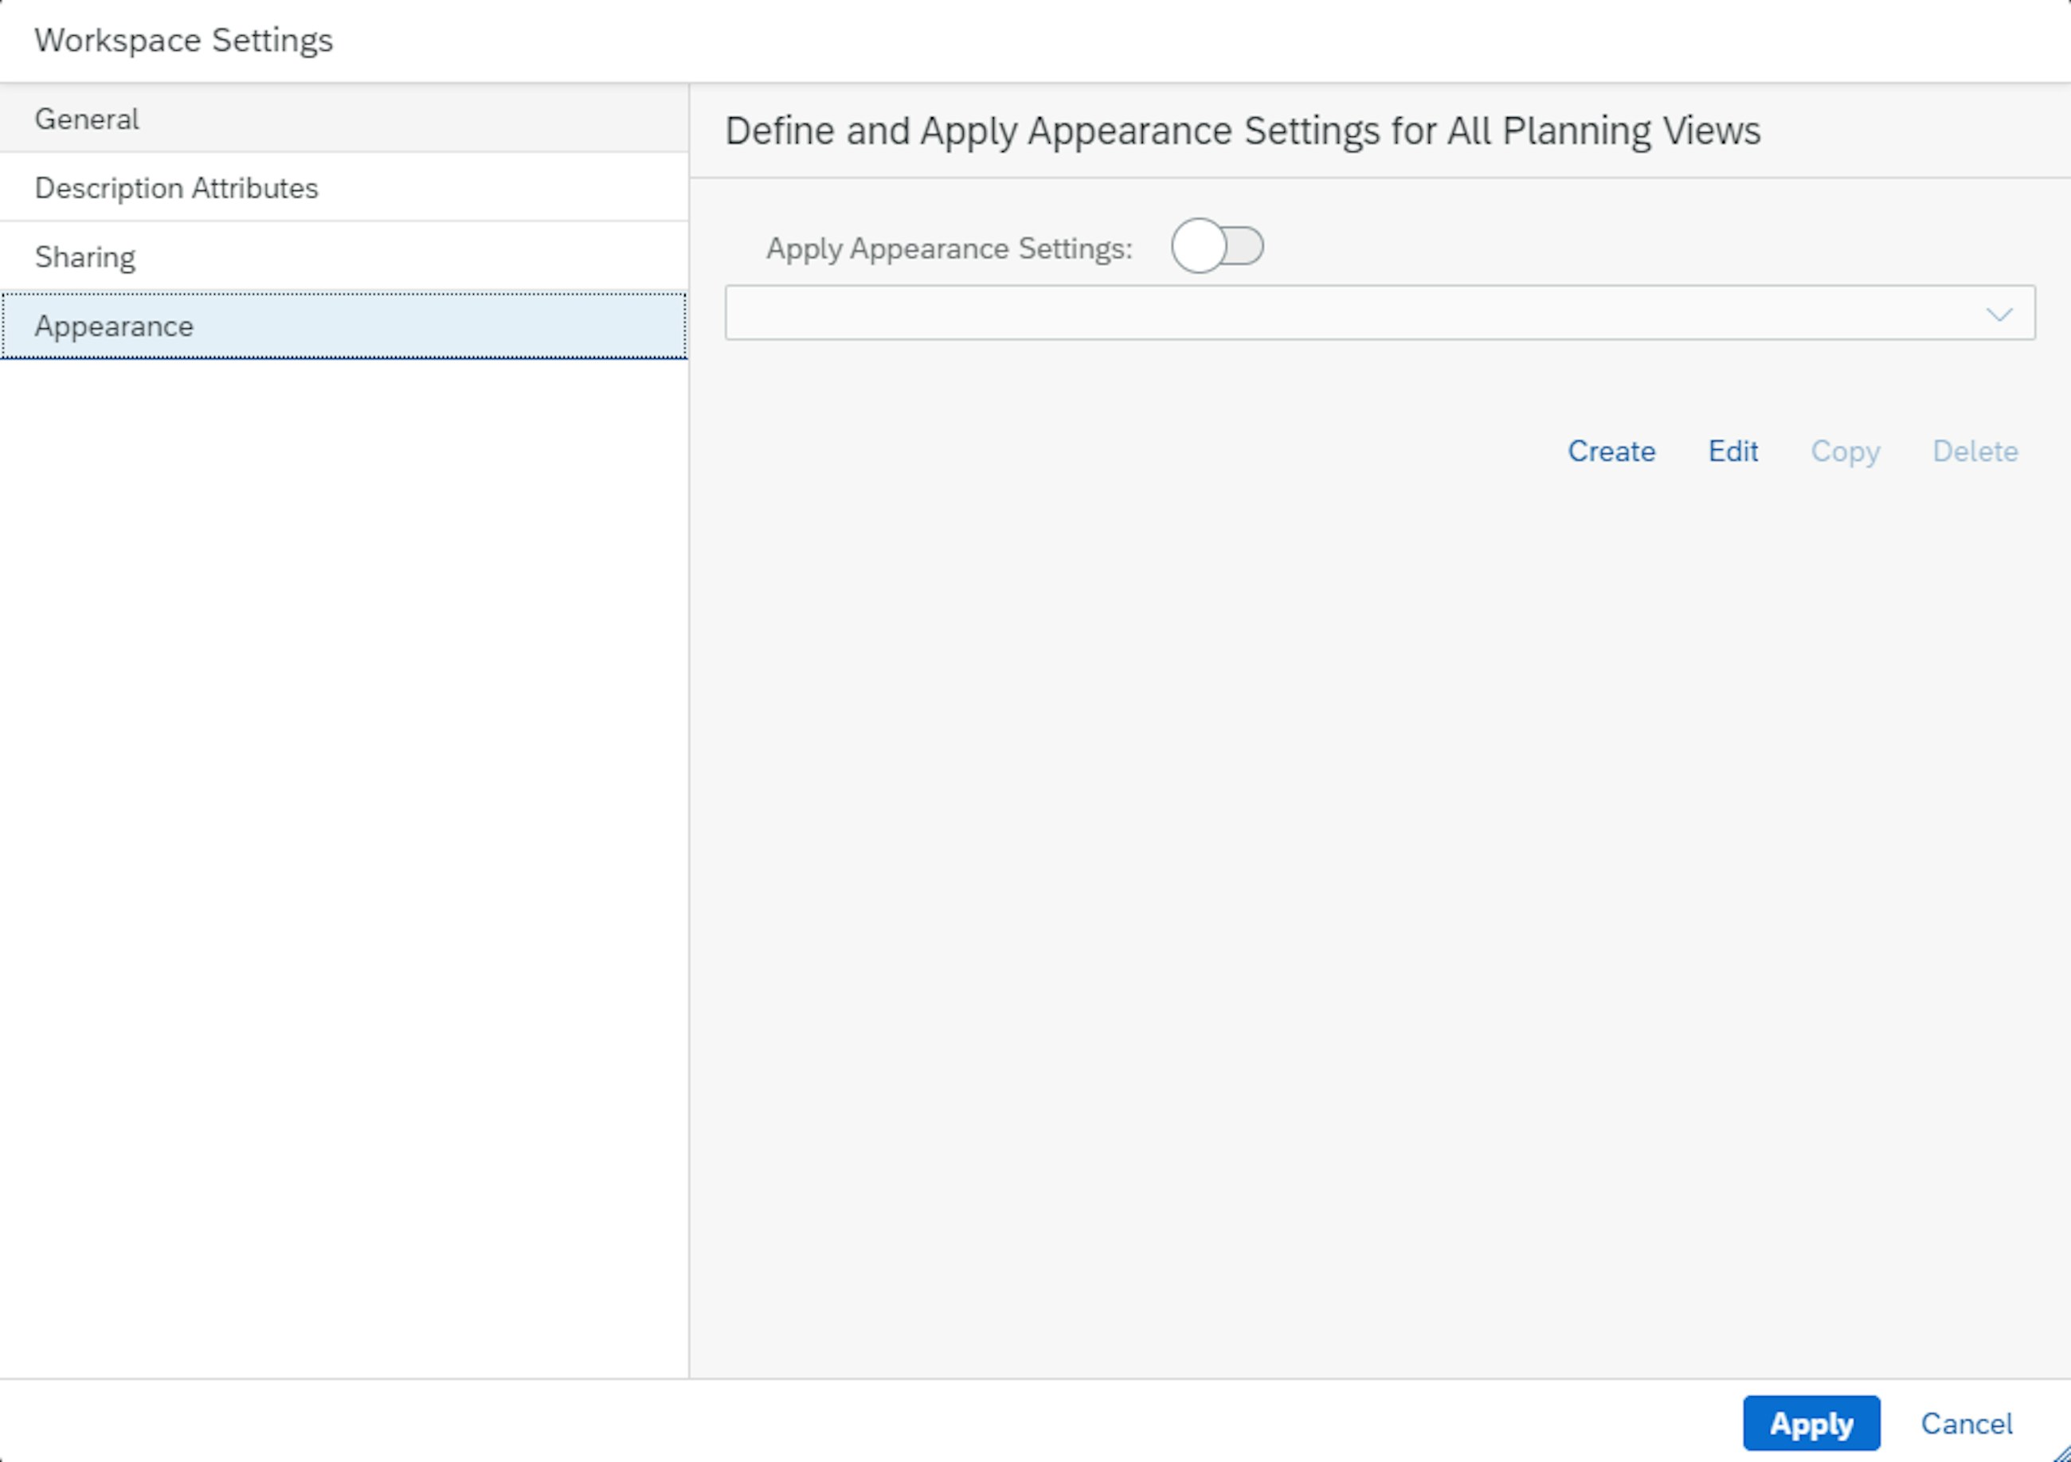Click empty sidebar area below Appearance
The width and height of the screenshot is (2071, 1462).
point(343,811)
